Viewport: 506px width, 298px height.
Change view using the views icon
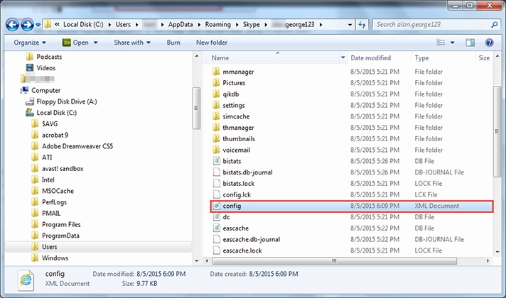pos(441,43)
